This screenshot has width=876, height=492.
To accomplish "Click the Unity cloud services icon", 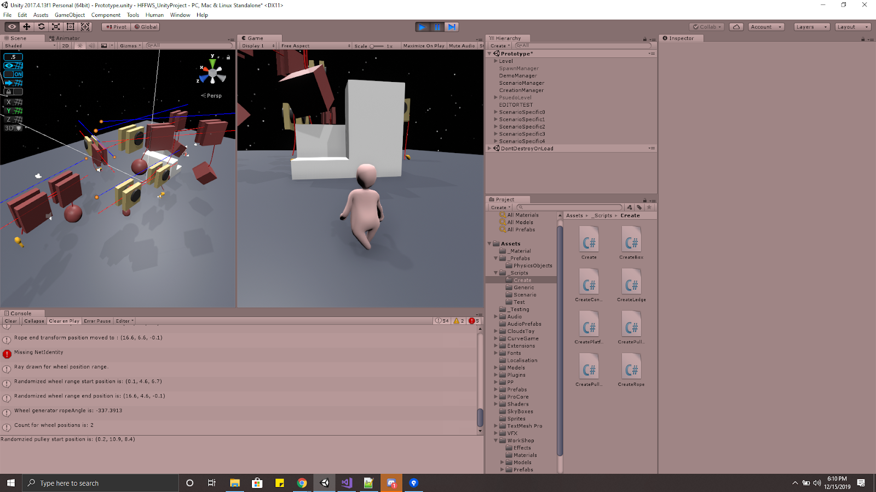I will pyautogui.click(x=736, y=26).
